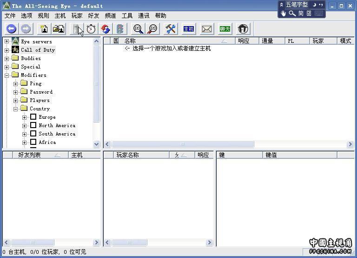Click the tree panel vertical scrollbar thumb
The width and height of the screenshot is (357, 258).
[97, 84]
